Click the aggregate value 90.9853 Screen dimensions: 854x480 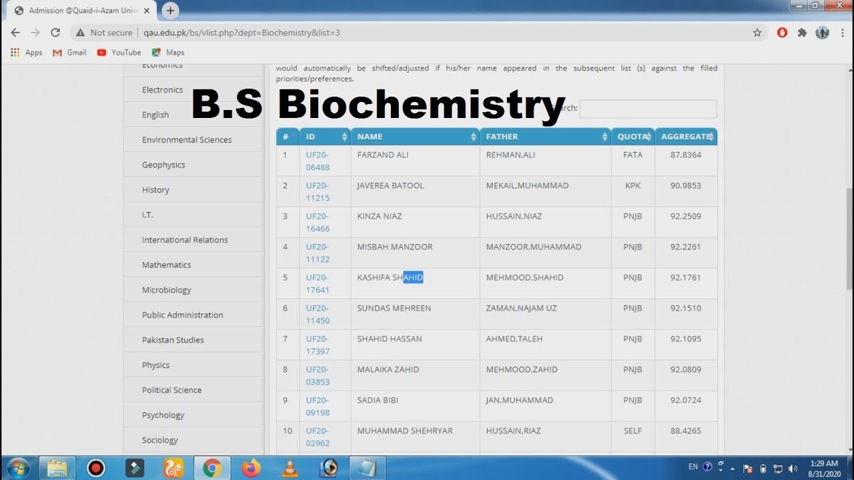[x=686, y=185]
